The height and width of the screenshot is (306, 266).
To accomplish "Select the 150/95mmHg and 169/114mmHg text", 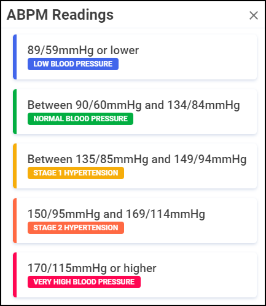I will 116,214.
